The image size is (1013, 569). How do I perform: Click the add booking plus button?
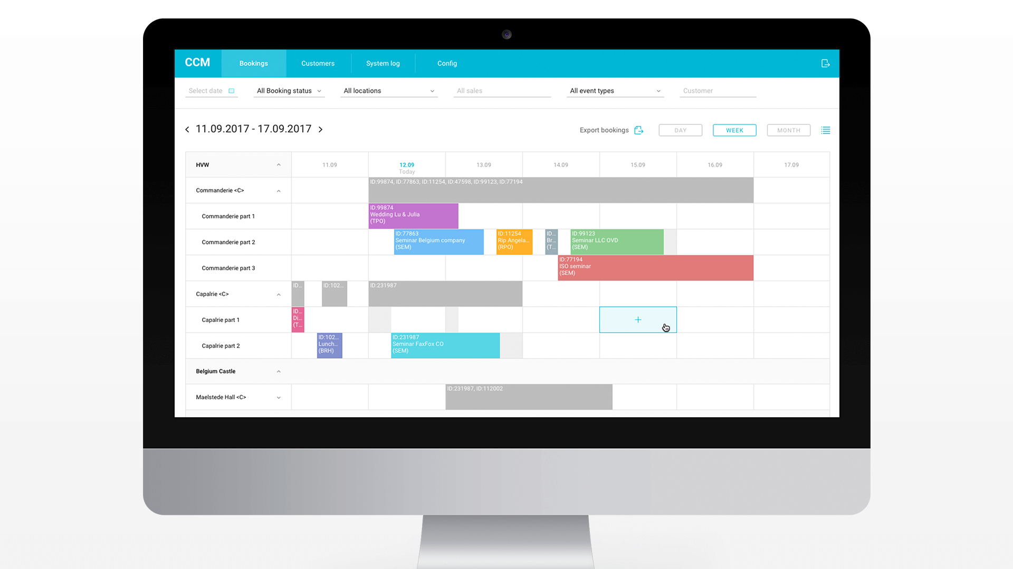click(638, 320)
